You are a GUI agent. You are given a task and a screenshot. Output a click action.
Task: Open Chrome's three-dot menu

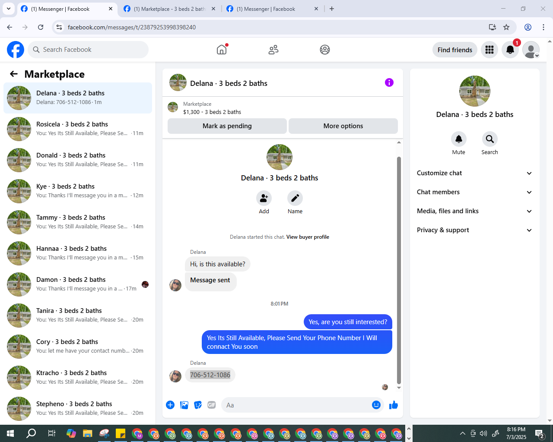tap(543, 27)
